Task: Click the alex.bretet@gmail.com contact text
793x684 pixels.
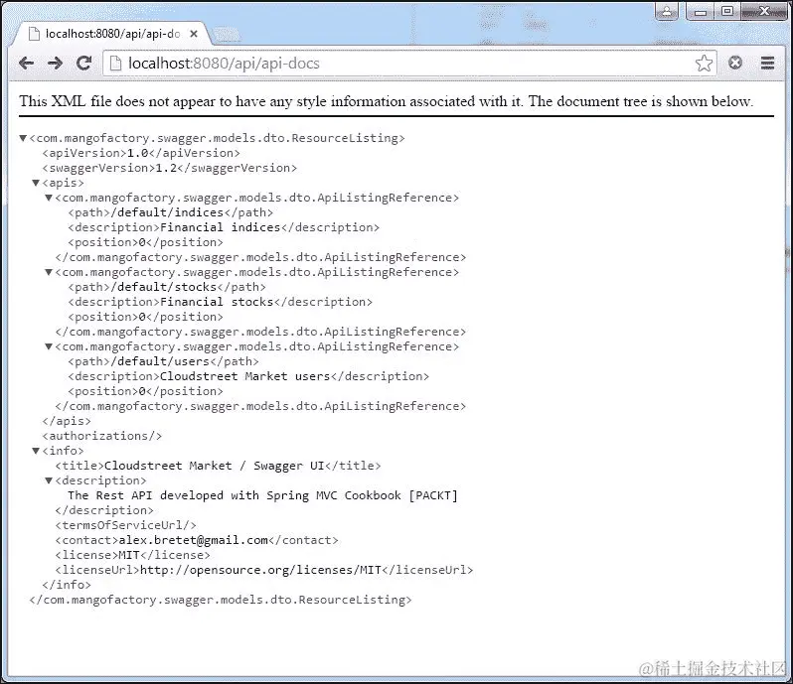Action: click(x=193, y=540)
